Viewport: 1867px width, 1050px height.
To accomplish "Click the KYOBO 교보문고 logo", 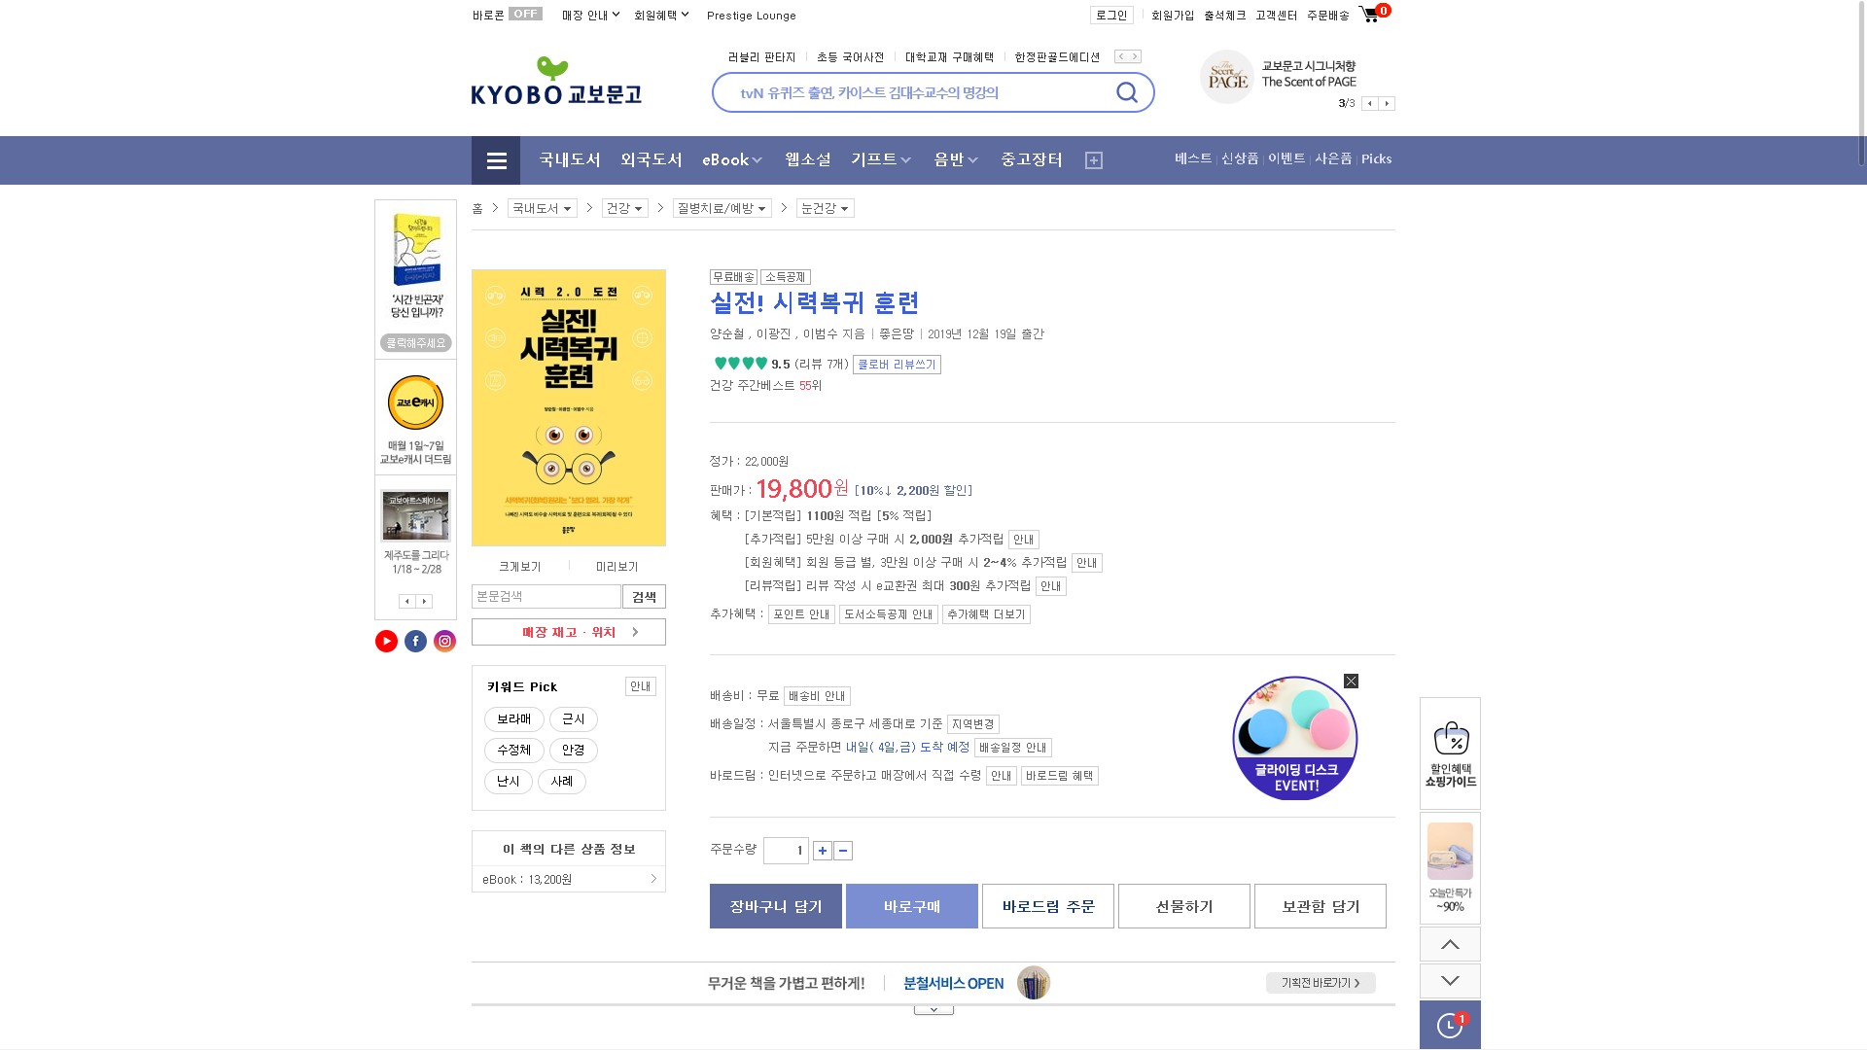I will tap(556, 81).
